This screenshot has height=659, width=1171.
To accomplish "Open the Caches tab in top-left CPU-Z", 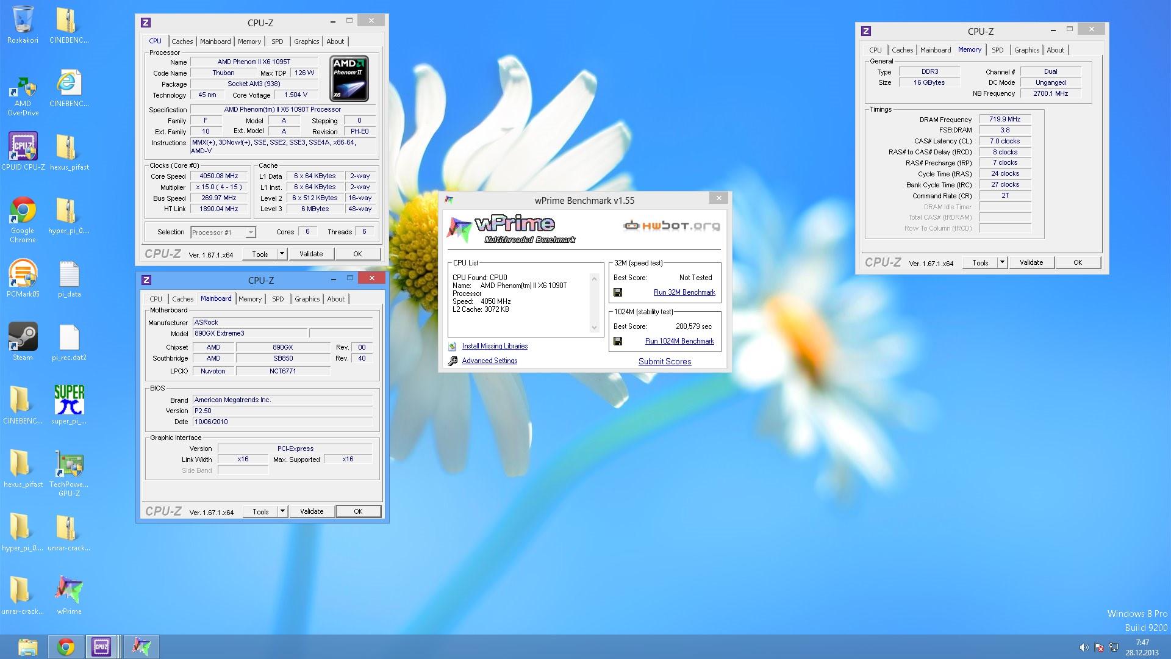I will tap(182, 41).
